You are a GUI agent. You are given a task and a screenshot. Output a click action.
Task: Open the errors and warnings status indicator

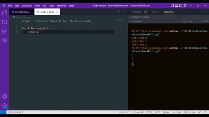click(15, 112)
